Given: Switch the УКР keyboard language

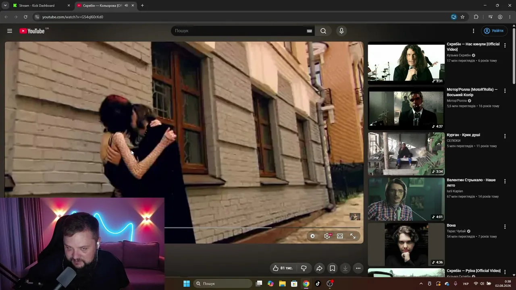Looking at the screenshot, I should [466, 284].
